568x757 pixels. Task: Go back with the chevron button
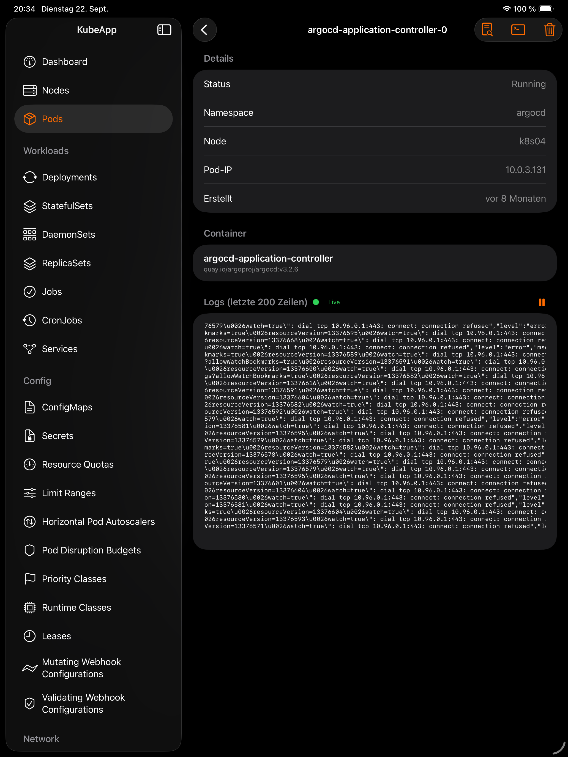204,30
